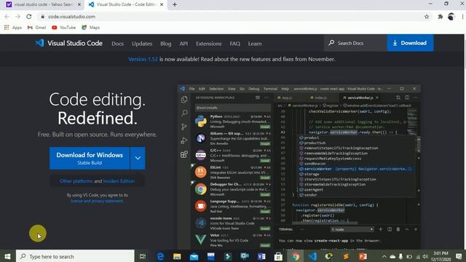This screenshot has width=466, height=262.
Task: Click the Python extension in the screenshot
Action: [232, 122]
